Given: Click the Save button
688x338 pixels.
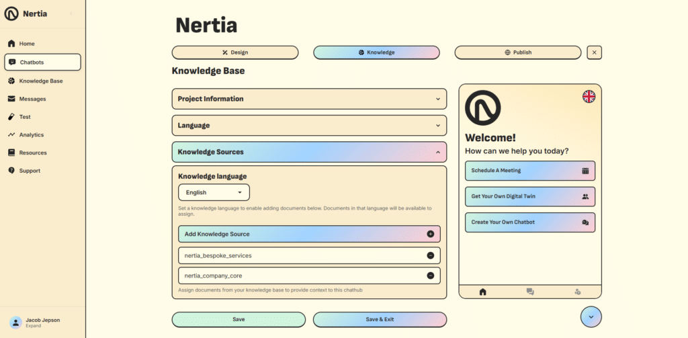Looking at the screenshot, I should [239, 320].
